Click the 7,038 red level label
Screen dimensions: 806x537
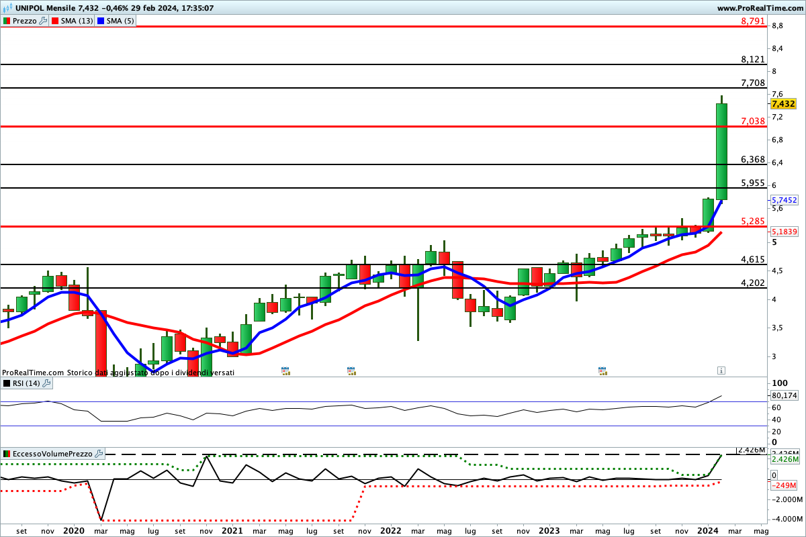[753, 121]
